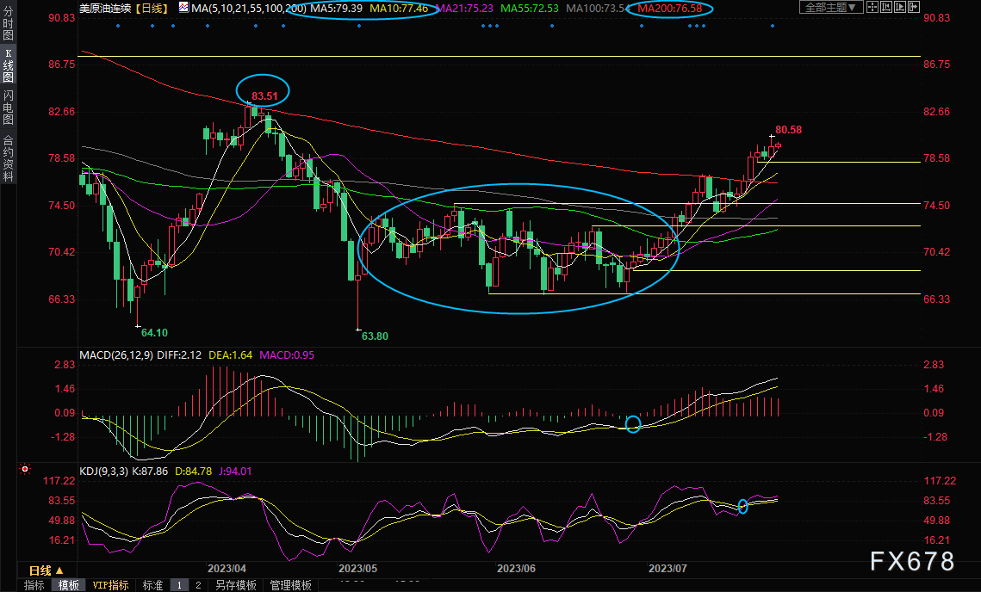Viewport: 981px width, 592px height.
Task: Choose the 标准 template option
Action: coord(152,585)
